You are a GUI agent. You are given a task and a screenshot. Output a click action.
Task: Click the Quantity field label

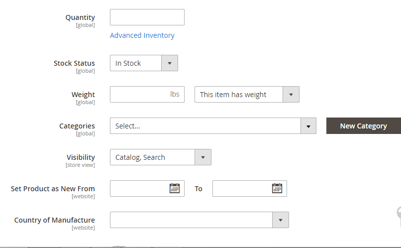click(x=80, y=17)
